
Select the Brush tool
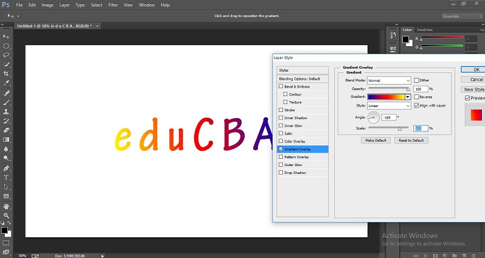pos(6,102)
